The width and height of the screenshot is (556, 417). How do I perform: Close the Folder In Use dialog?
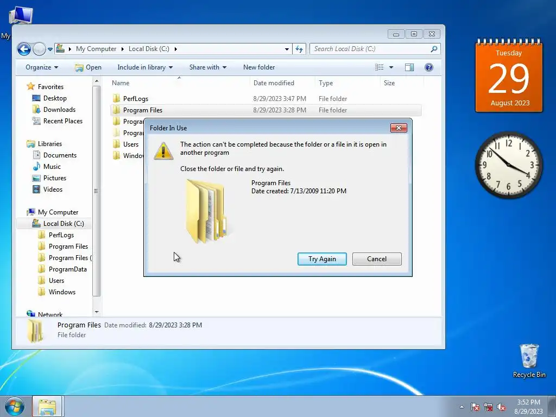399,128
